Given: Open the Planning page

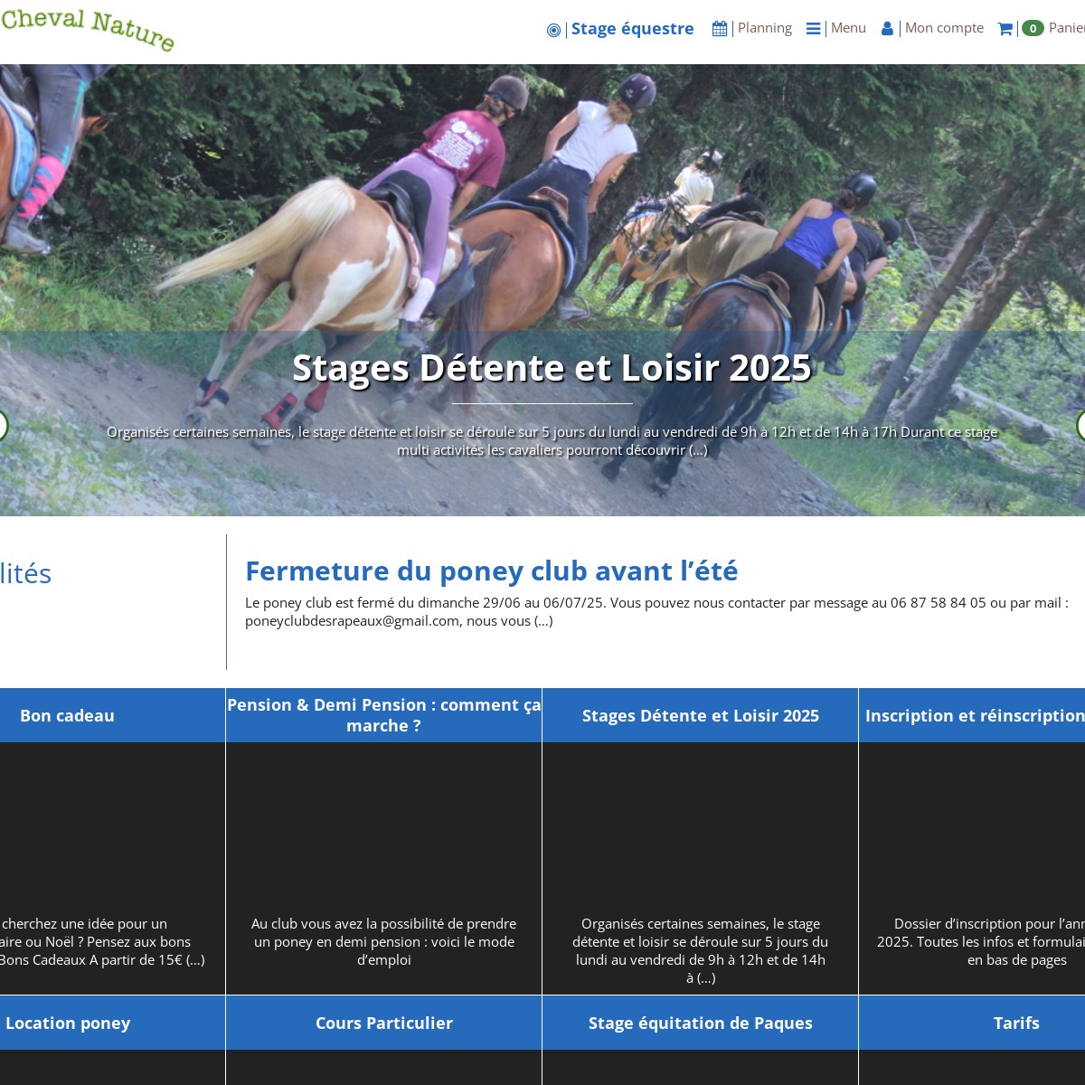Looking at the screenshot, I should (x=764, y=28).
